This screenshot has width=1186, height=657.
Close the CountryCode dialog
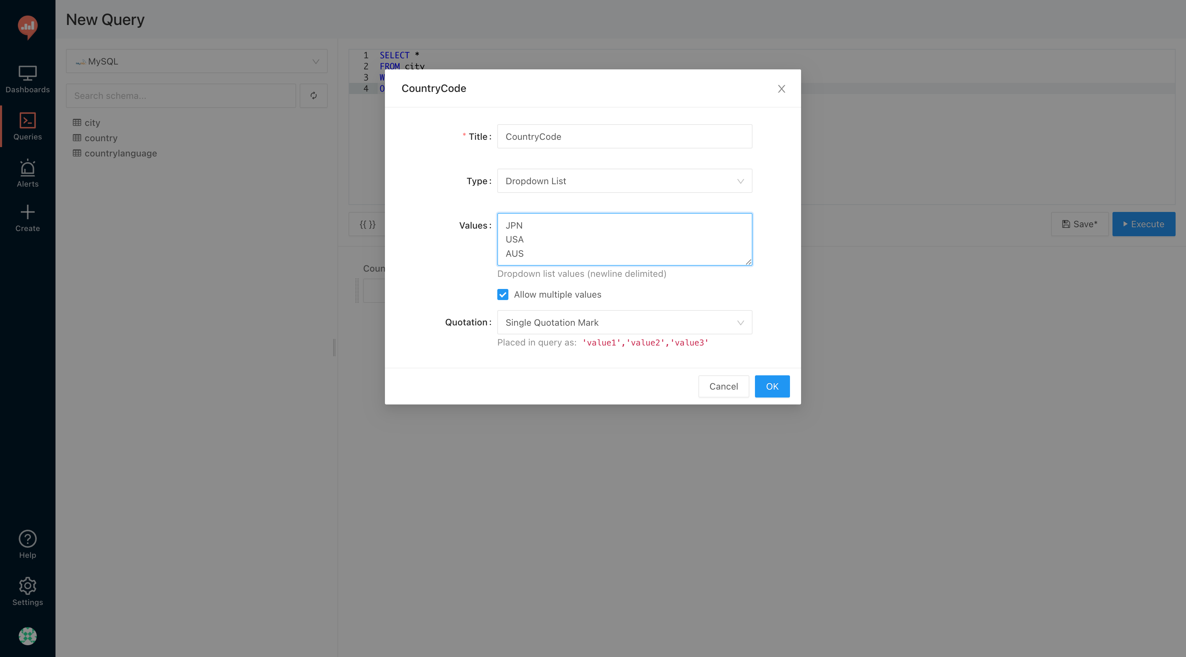(x=781, y=89)
